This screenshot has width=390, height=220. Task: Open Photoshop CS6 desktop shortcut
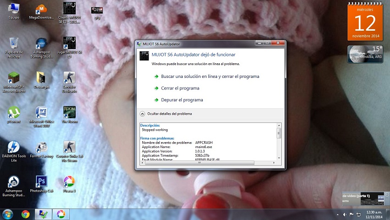[42, 182]
